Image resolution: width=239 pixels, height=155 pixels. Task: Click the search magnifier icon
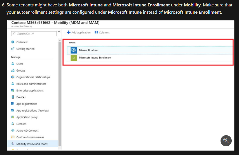[x=14, y=33]
